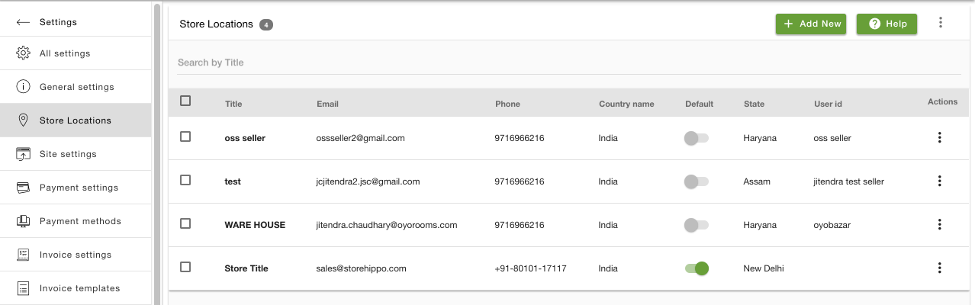Open General settings info icon
975x305 pixels.
click(x=23, y=87)
